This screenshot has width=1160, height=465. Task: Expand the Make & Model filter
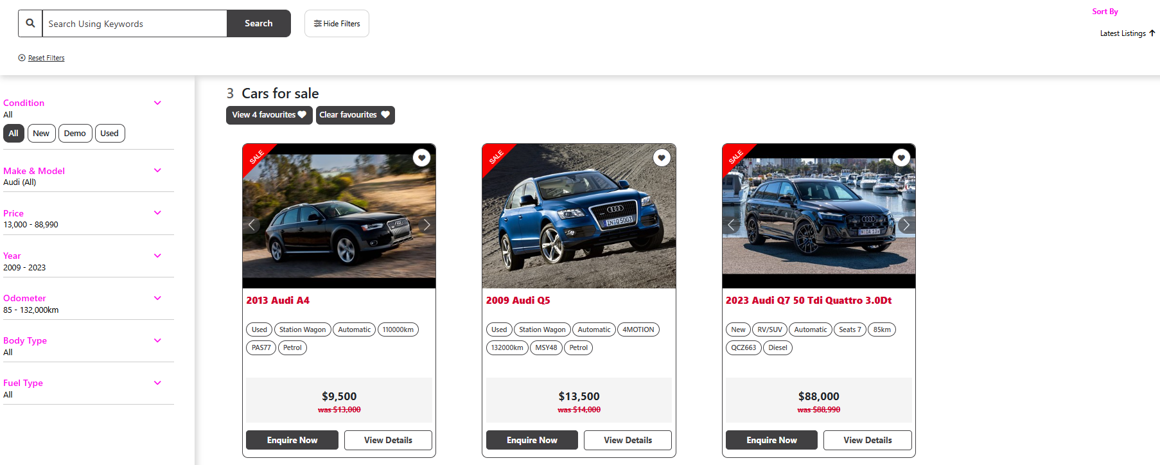click(x=157, y=170)
